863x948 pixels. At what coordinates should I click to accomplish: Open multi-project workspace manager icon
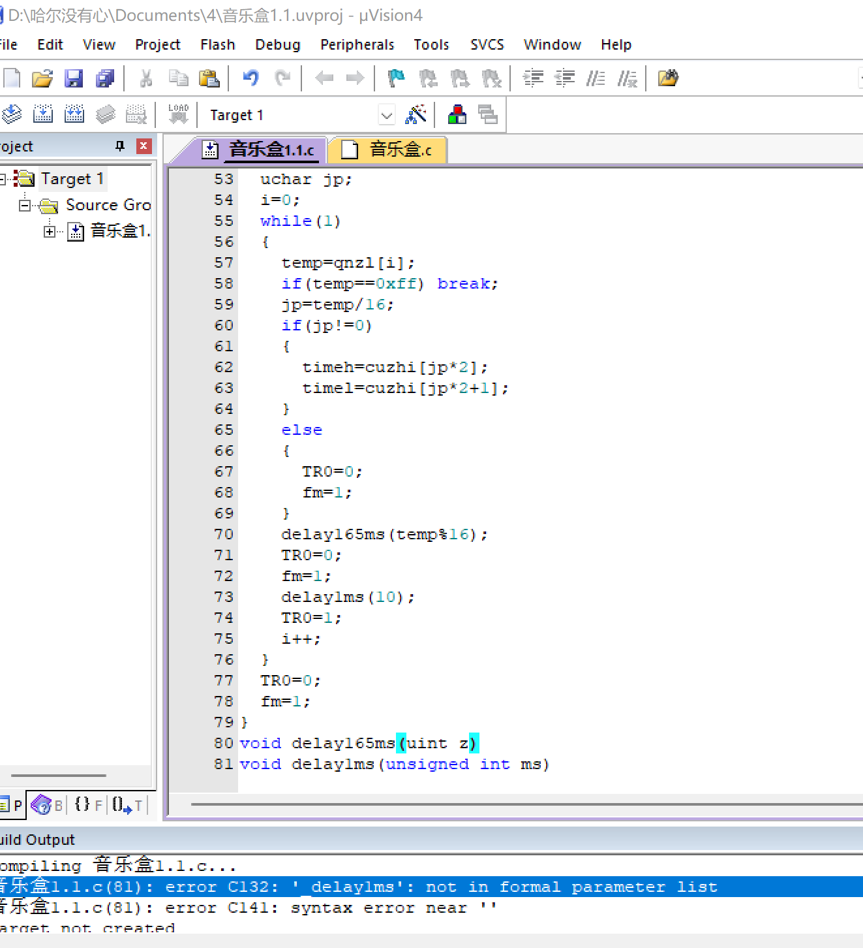[x=488, y=114]
